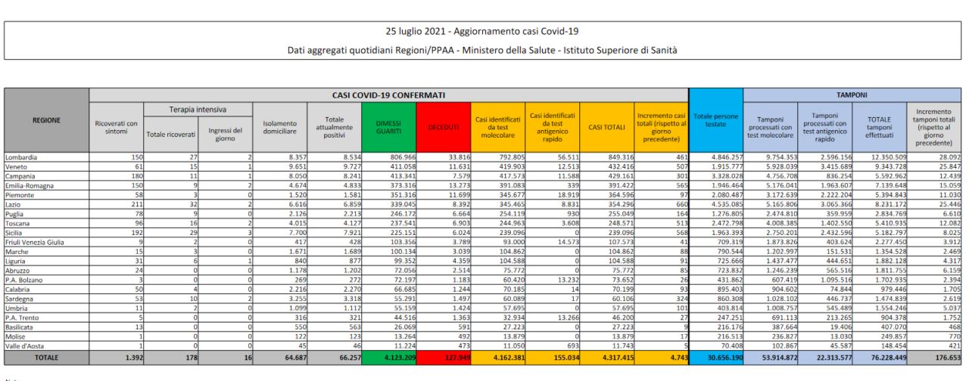Select the 'Ingressi del giorno' subheader
This screenshot has width=969, height=381.
pyautogui.click(x=226, y=135)
